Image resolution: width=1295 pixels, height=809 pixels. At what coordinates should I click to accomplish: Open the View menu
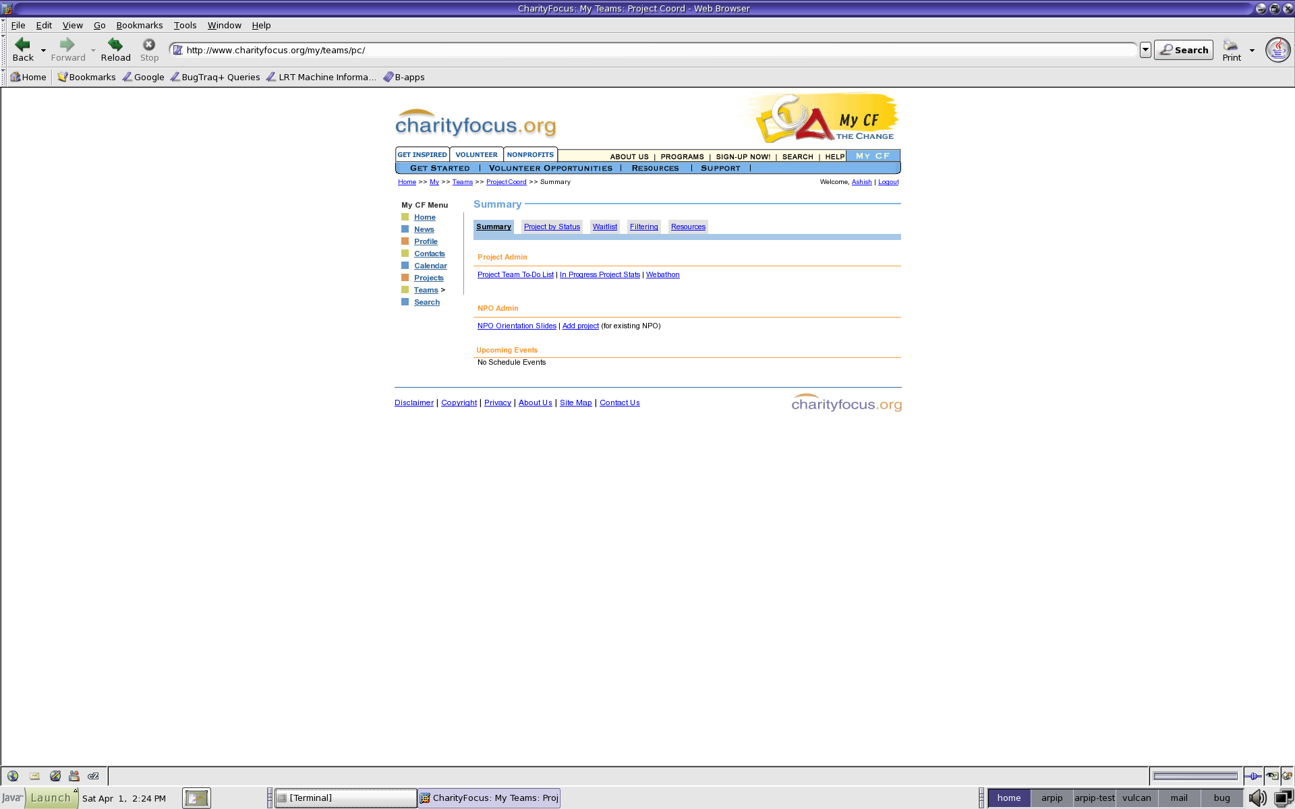[73, 25]
